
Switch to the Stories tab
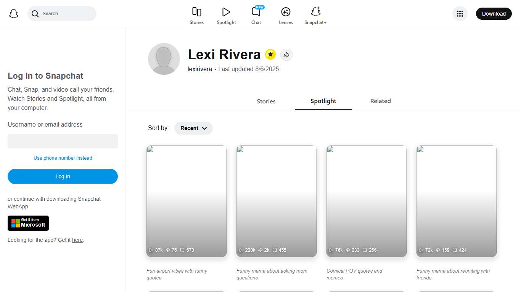pos(266,101)
